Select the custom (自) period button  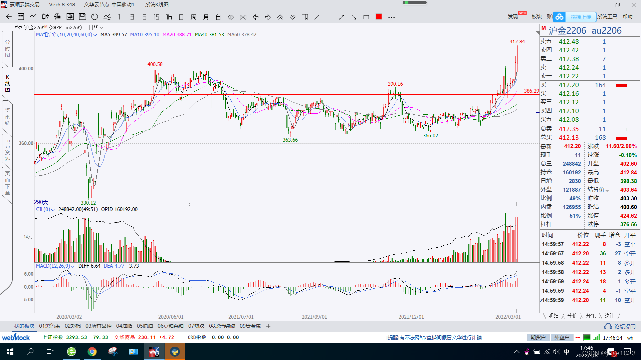click(218, 17)
